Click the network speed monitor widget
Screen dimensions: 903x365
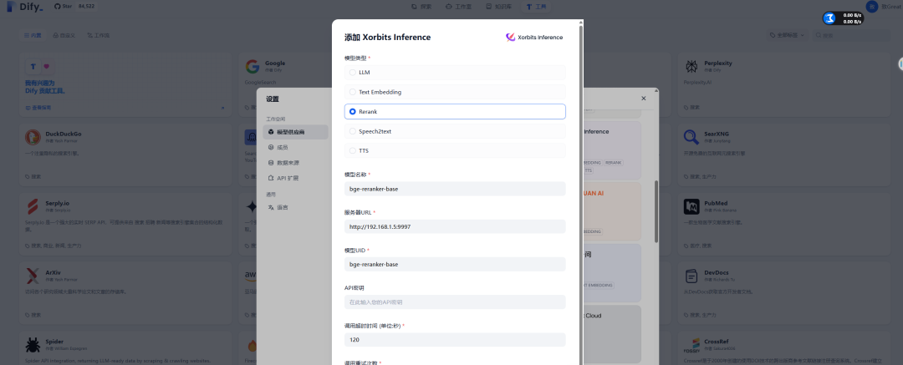click(843, 18)
